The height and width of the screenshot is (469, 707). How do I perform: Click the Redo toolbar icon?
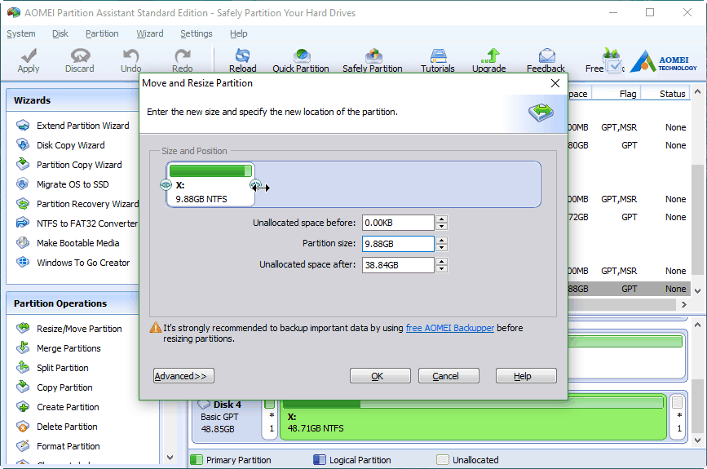[x=182, y=60]
